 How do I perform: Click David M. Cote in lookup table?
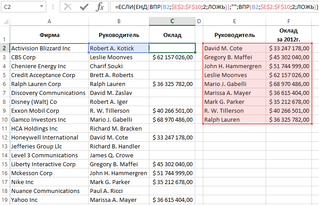tap(234, 48)
